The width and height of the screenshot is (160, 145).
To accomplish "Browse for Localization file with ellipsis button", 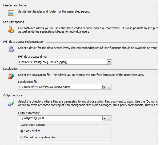I will coord(109,87).
